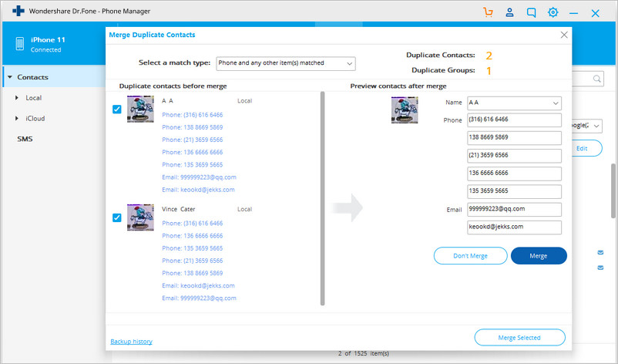Click Vince Cater's Email: keookd@jekks.com entry
Viewport: 618px width, 364px height.
[x=198, y=285]
